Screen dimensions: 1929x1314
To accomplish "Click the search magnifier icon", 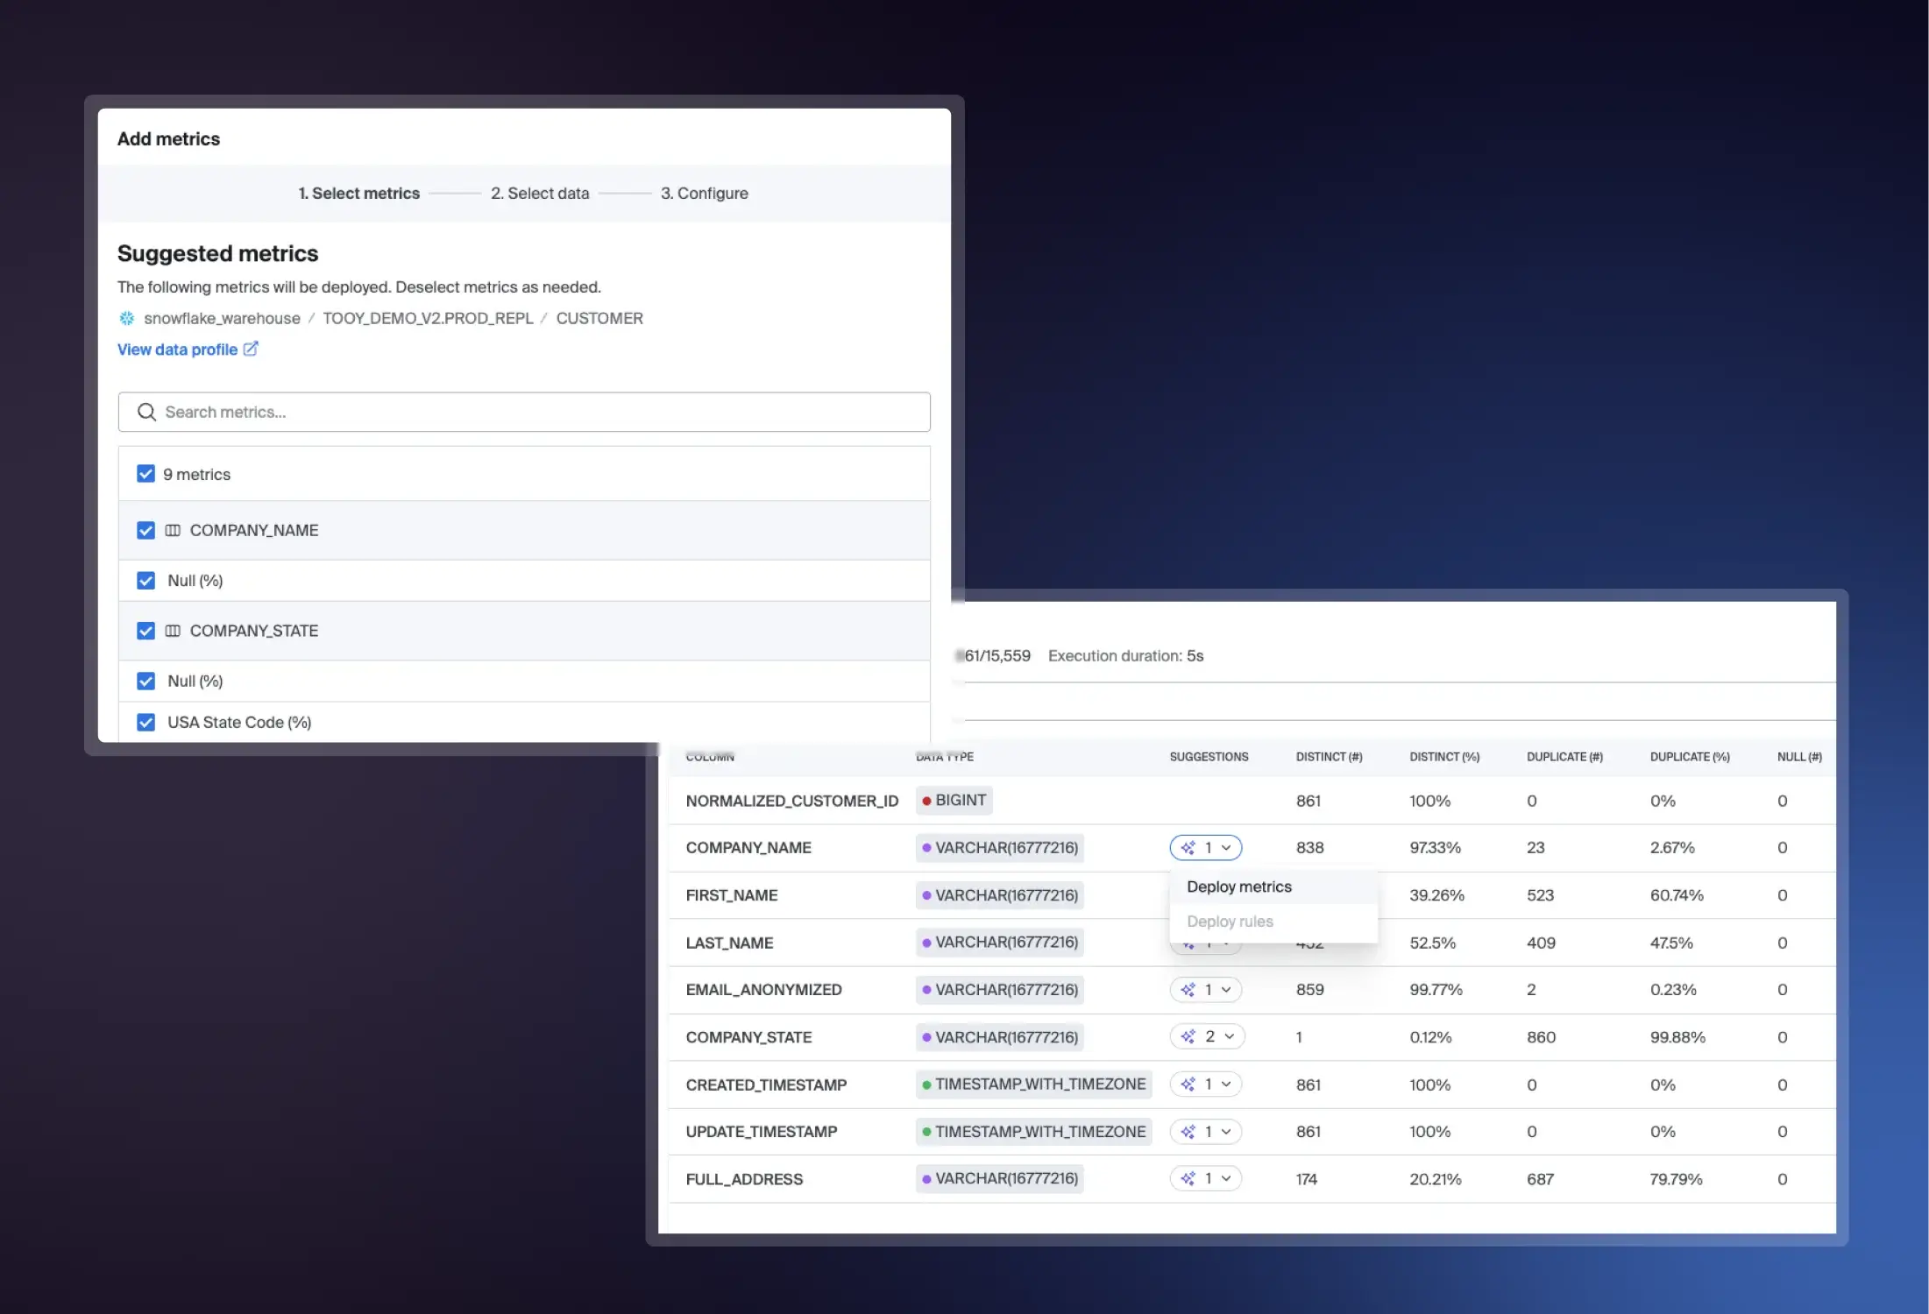I will click(146, 412).
